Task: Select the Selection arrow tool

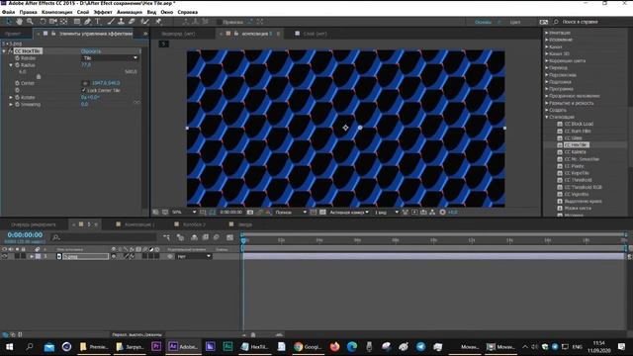Action: [x=9, y=22]
